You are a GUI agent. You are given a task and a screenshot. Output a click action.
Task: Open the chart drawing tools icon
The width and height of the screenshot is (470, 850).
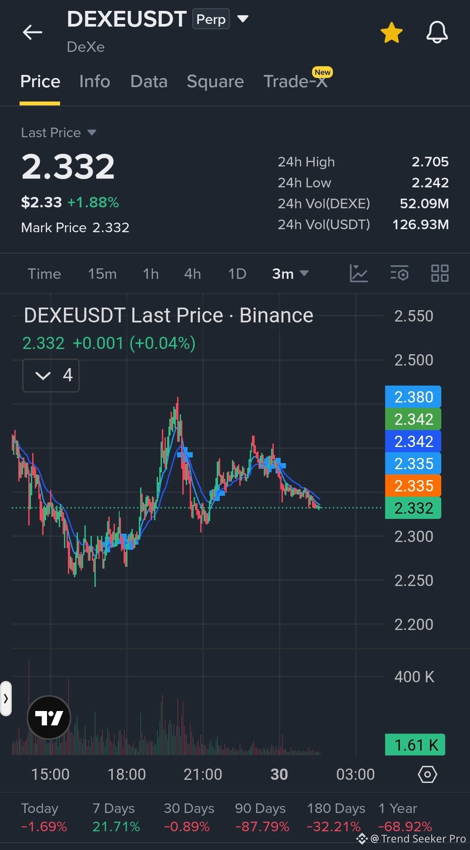tap(359, 274)
